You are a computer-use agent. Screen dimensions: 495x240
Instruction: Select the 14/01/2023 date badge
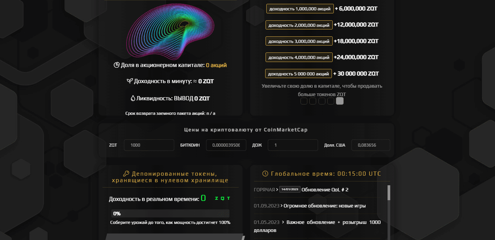289,189
